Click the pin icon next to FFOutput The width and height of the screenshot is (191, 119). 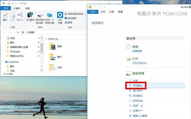coord(39,52)
